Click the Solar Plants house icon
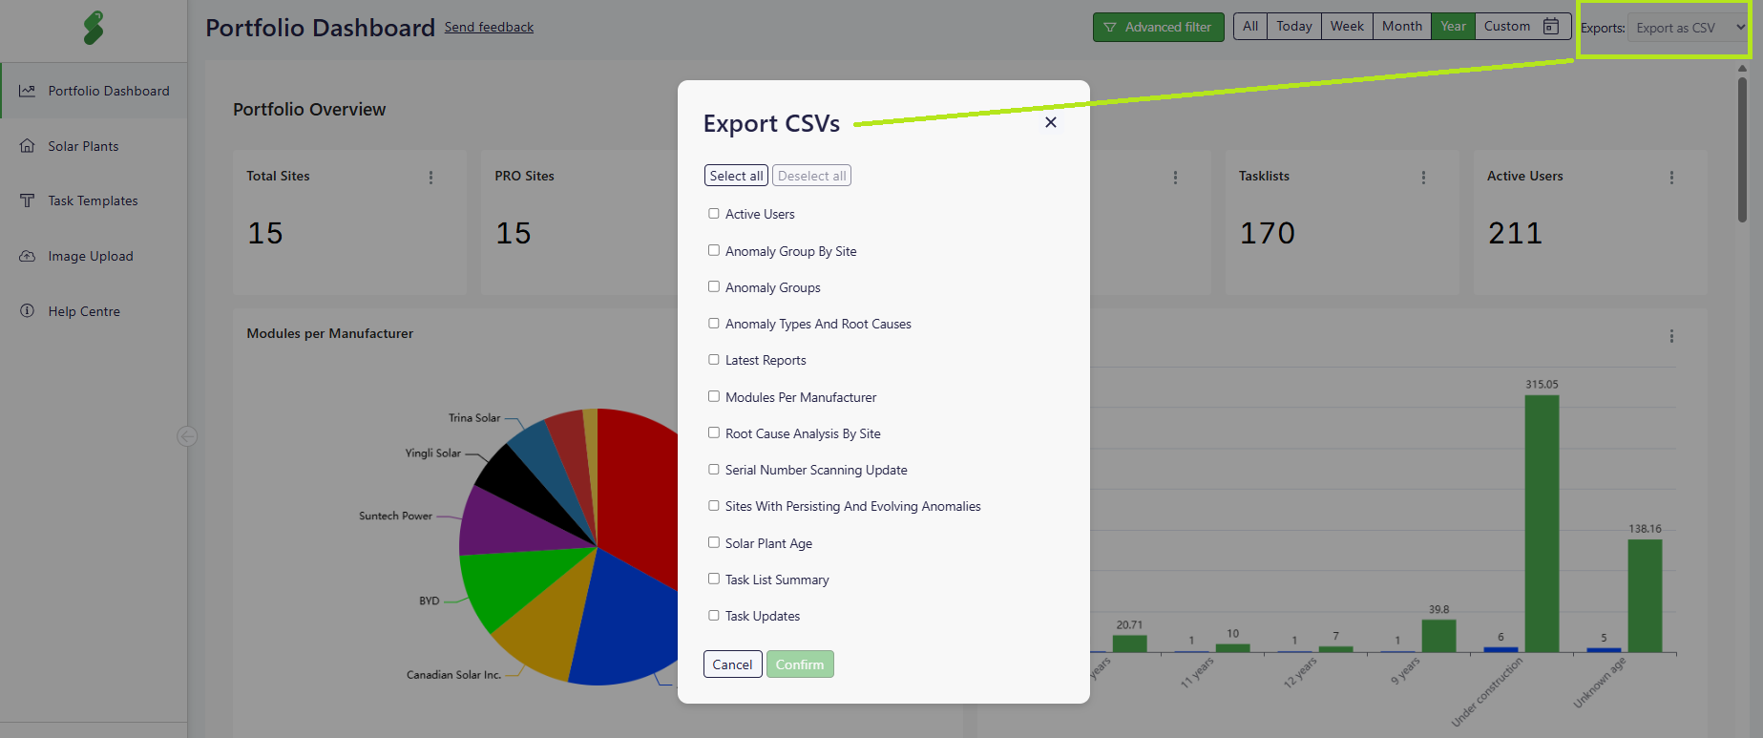This screenshot has width=1763, height=738. click(x=28, y=146)
